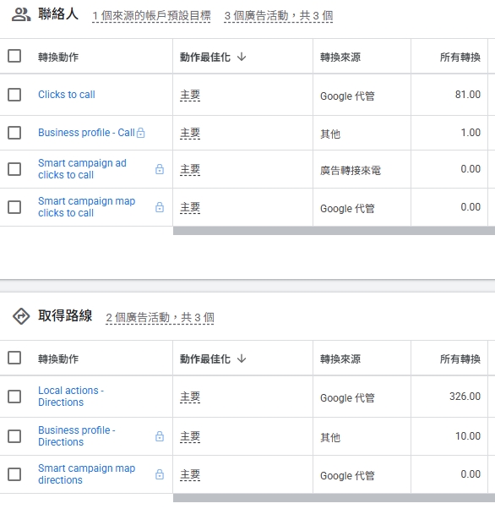
Task: Open 主要 setting for Smart campaign map directions
Action: 190,475
